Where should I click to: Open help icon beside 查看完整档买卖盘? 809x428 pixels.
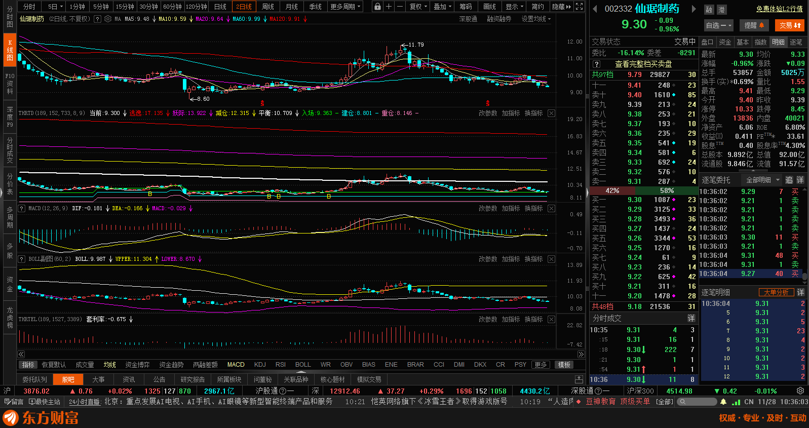597,64
